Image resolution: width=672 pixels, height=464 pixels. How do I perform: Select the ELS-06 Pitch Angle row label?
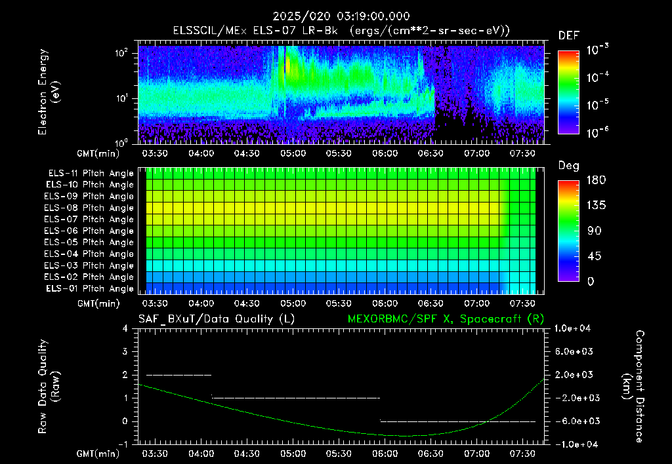89,231
